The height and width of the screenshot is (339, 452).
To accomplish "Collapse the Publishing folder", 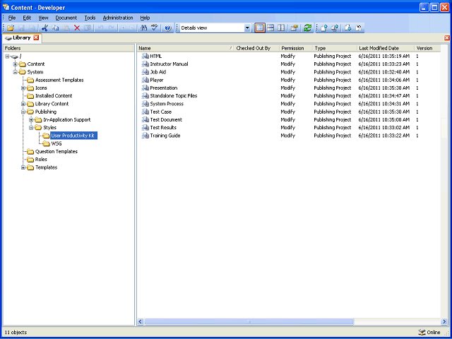I will pyautogui.click(x=23, y=112).
